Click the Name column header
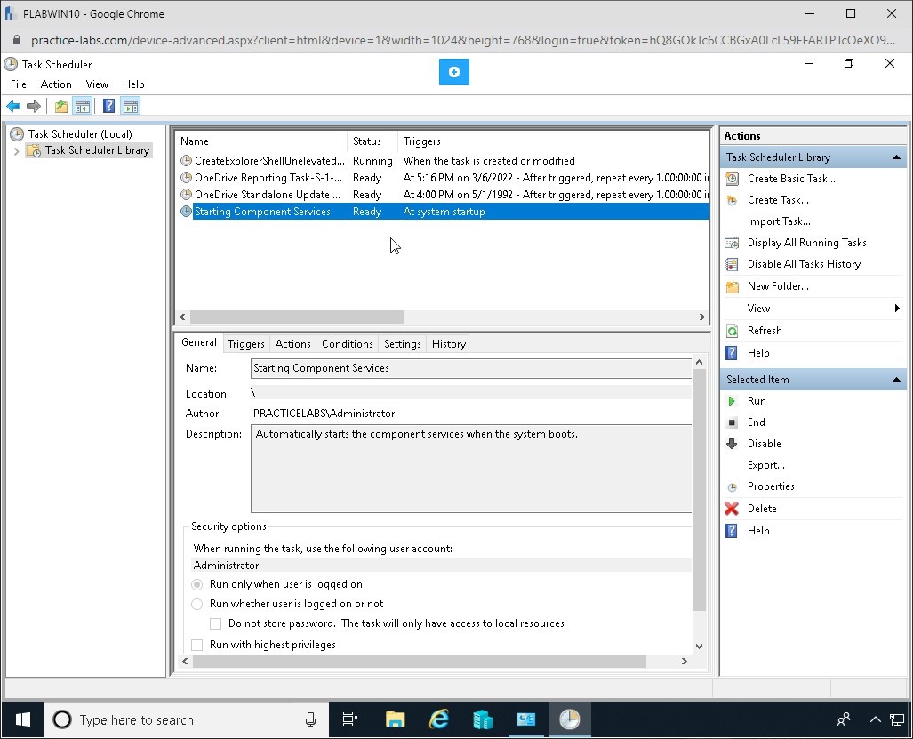Viewport: 913px width, 739px height. pos(260,141)
